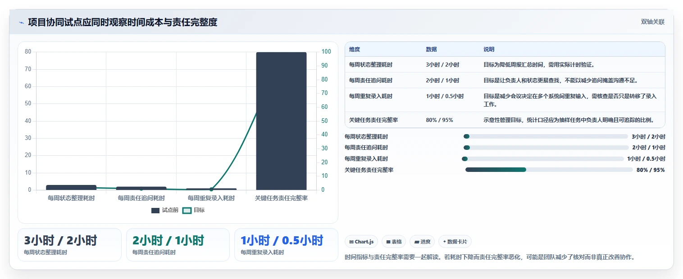The width and height of the screenshot is (683, 279).
Task: Click the 双轴关联 label in the header
Action: [653, 22]
